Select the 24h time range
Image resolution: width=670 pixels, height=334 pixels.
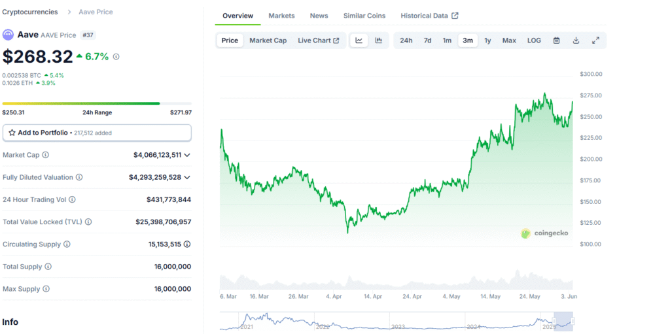406,41
